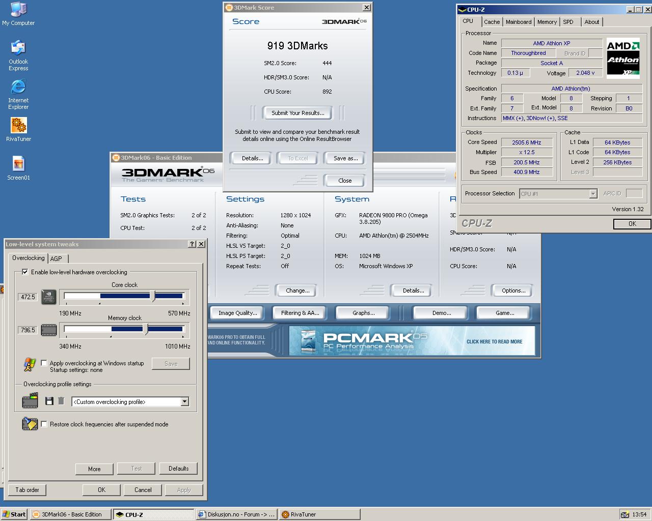Switch to the AGP tab
This screenshot has height=521, width=652.
(x=56, y=259)
